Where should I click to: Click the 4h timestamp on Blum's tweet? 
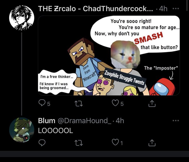120,121
